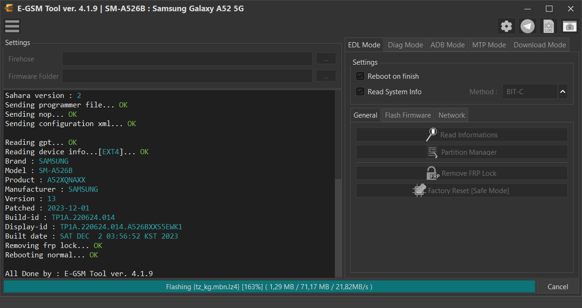Click 'Manufacturer : SAMSUNG' log line
Viewport: 582px width, 308px height.
[x=52, y=189]
